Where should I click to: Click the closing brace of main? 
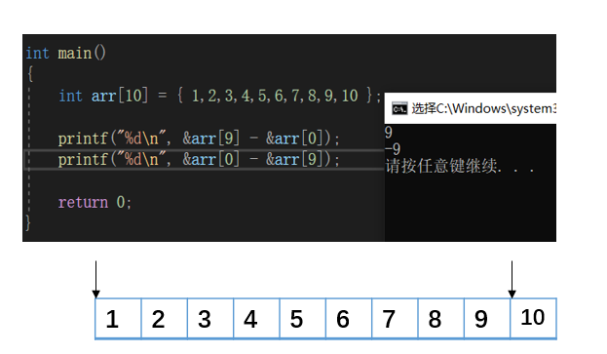pyautogui.click(x=28, y=223)
